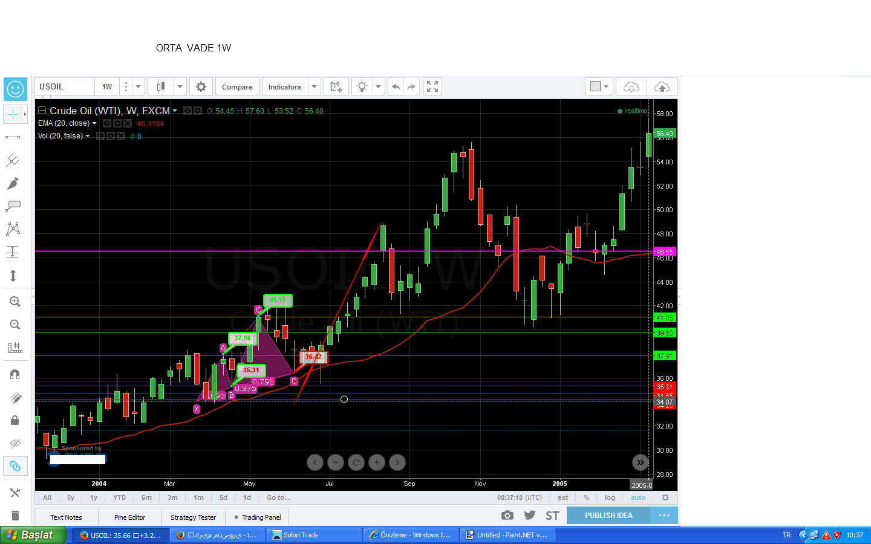This screenshot has width=871, height=544.
Task: Click the trash remove drawings icon
Action: tap(15, 516)
